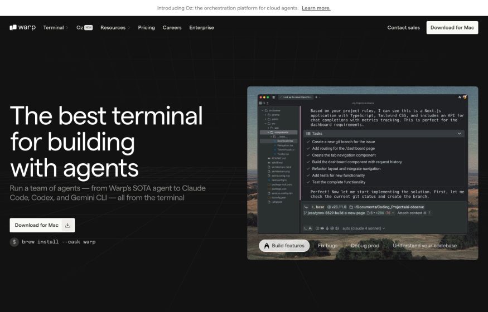The width and height of the screenshot is (488, 312).
Task: Click the v23.11.0 Node version chip
Action: point(336,207)
